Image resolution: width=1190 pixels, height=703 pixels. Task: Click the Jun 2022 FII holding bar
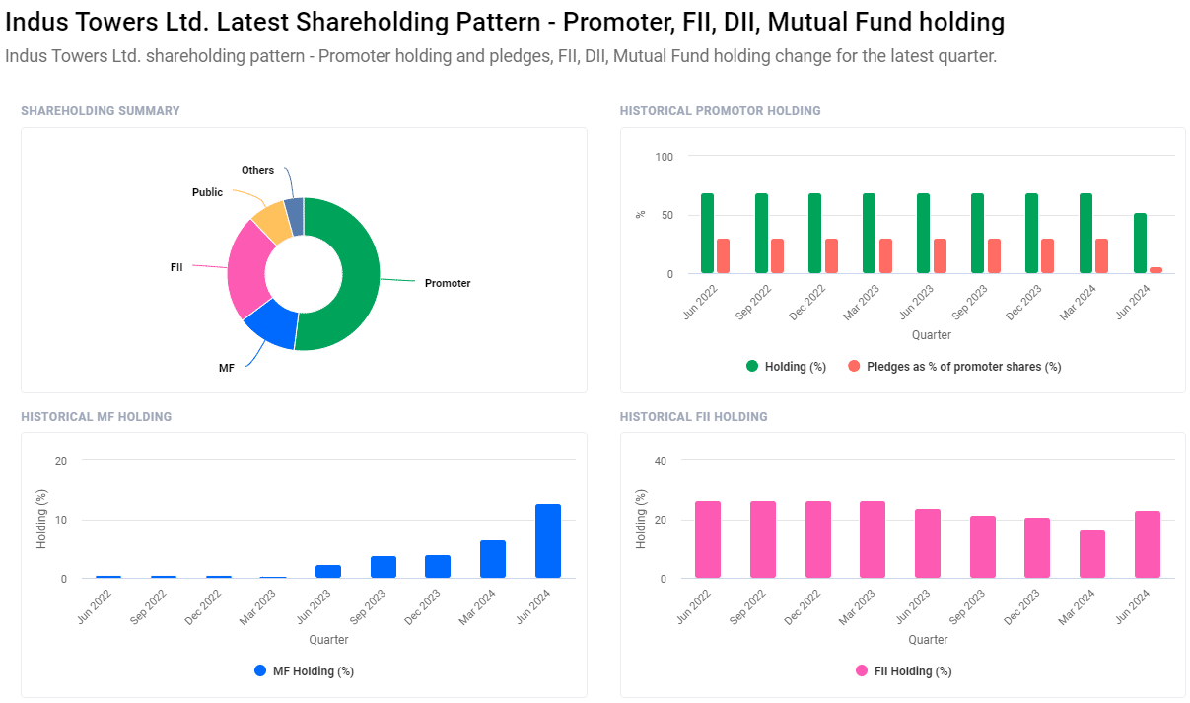(708, 539)
